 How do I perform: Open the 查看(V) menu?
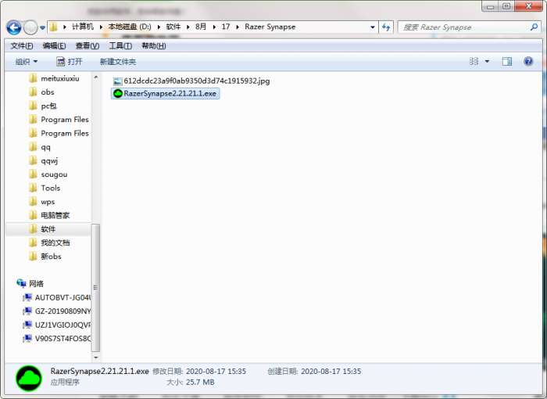[x=88, y=46]
